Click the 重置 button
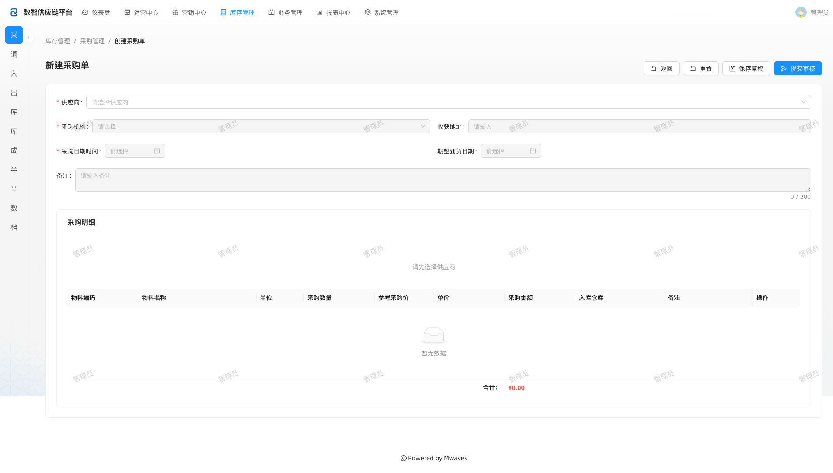Viewport: 833px width, 473px height. (x=701, y=68)
